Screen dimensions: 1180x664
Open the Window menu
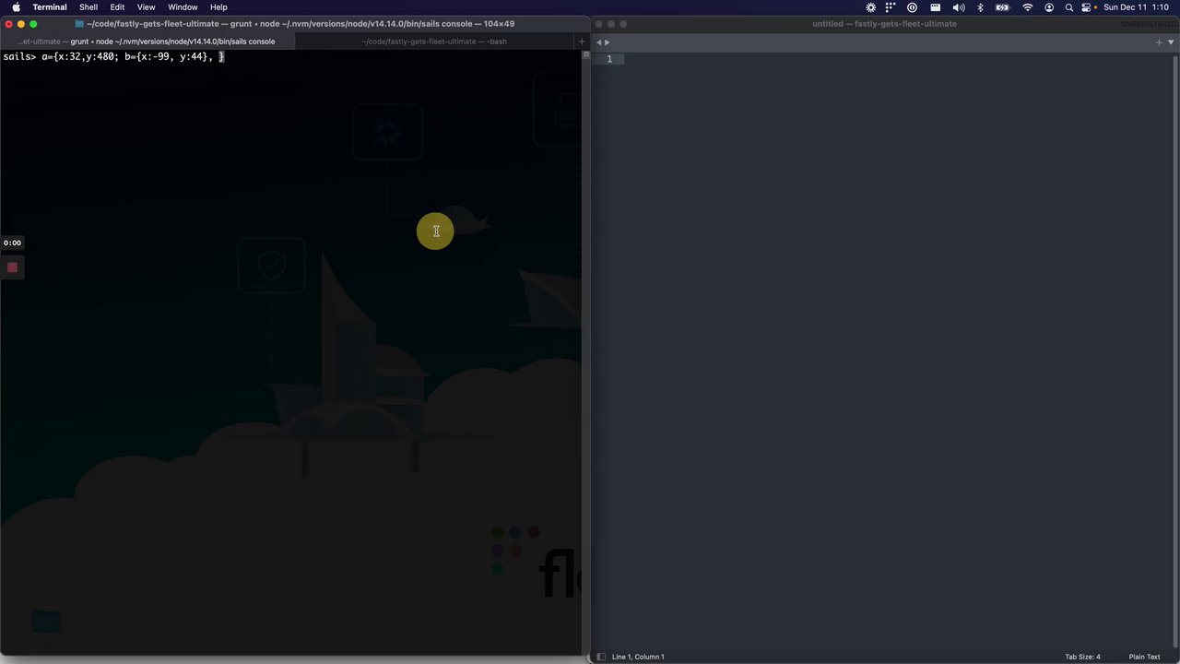tap(183, 7)
